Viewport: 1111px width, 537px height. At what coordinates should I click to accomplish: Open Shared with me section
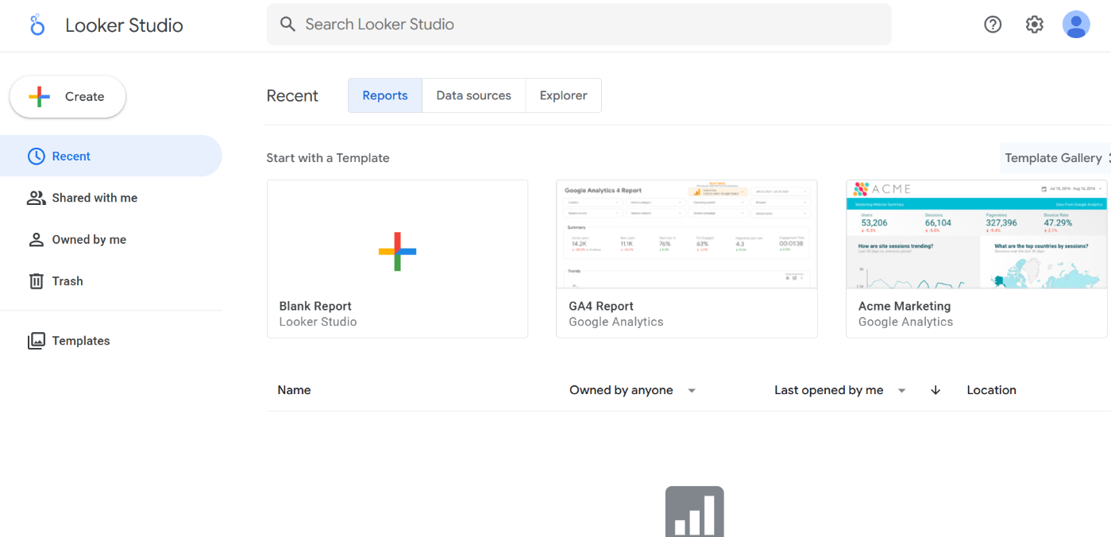111,198
